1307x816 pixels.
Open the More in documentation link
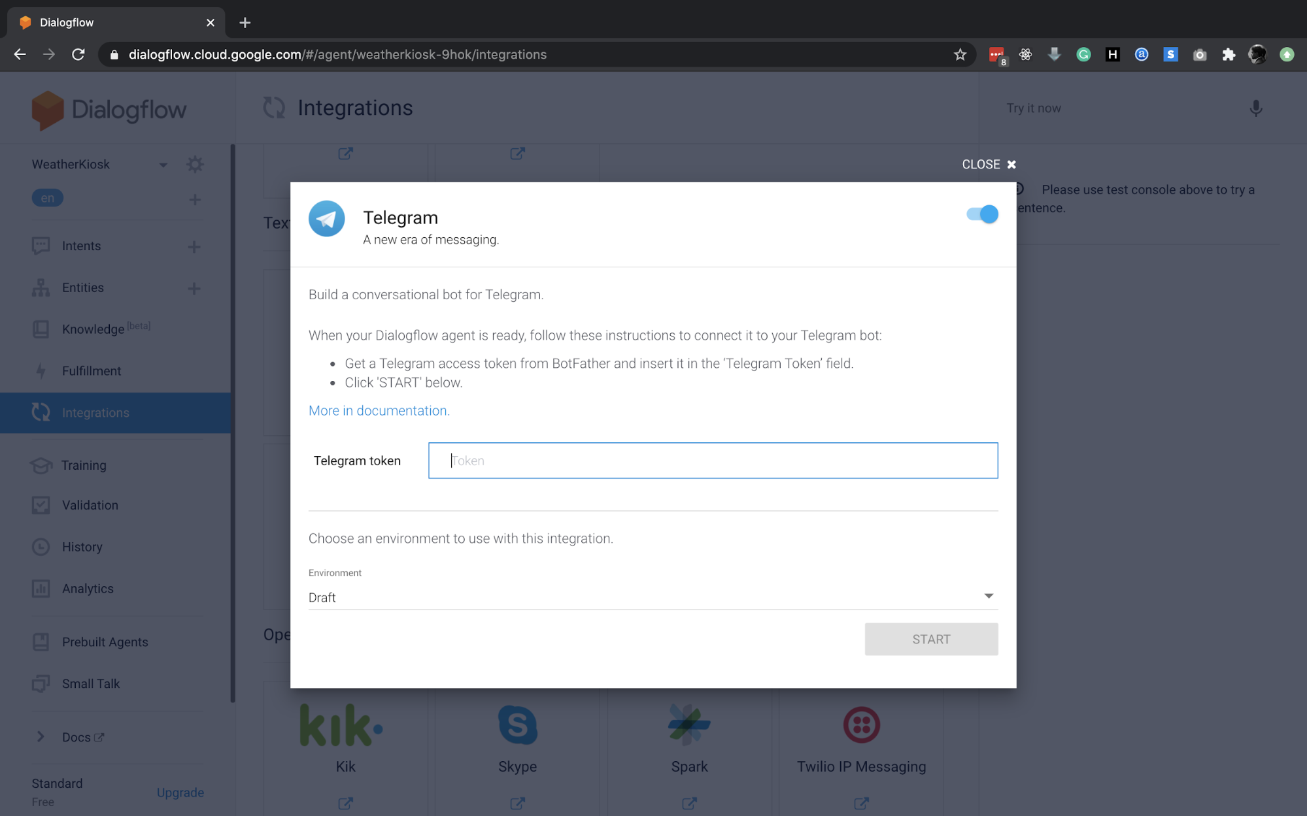click(x=379, y=410)
